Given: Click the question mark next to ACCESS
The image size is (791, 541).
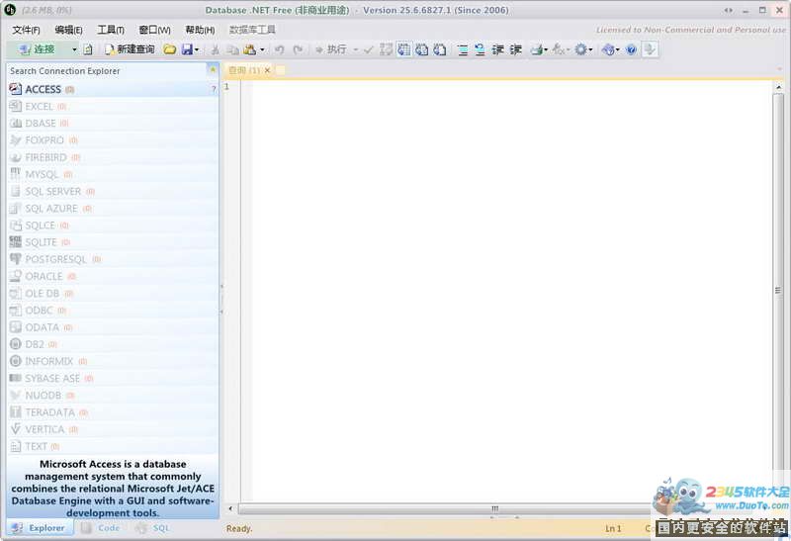Looking at the screenshot, I should (x=214, y=89).
